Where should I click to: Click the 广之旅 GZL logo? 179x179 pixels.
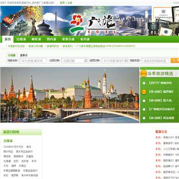point(94,24)
